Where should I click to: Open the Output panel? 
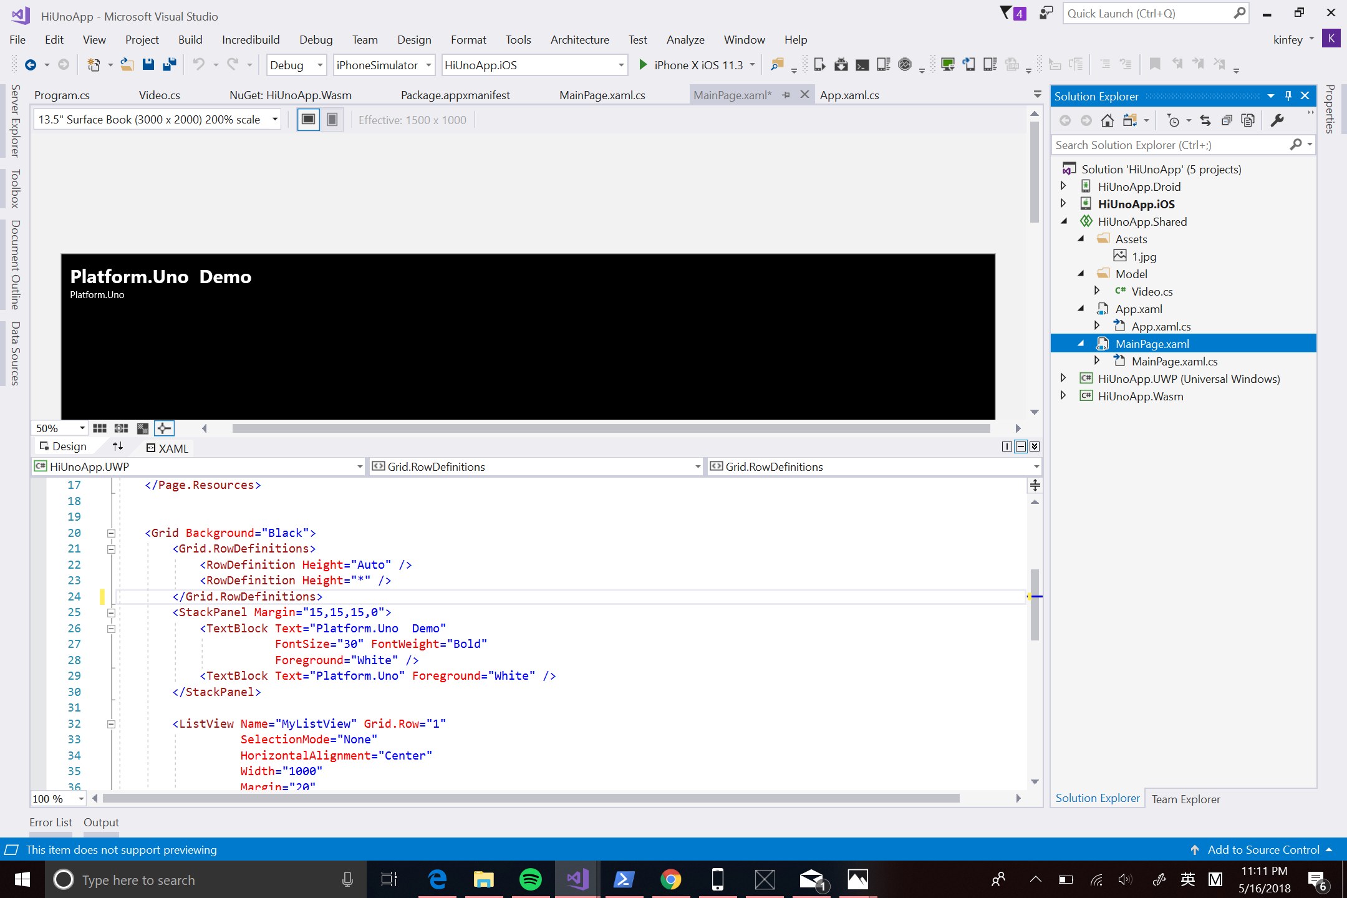101,822
